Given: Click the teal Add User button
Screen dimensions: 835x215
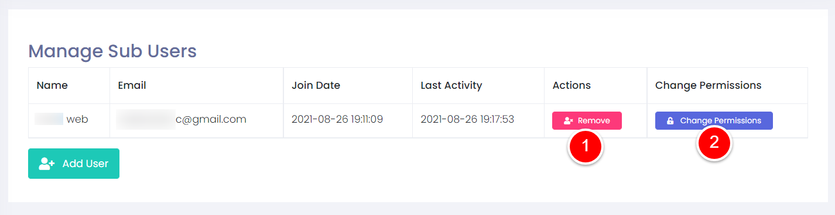Looking at the screenshot, I should pos(74,164).
